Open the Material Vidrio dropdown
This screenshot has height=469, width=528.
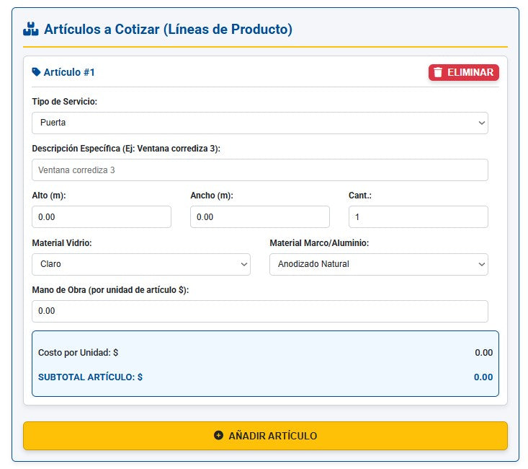pos(141,264)
